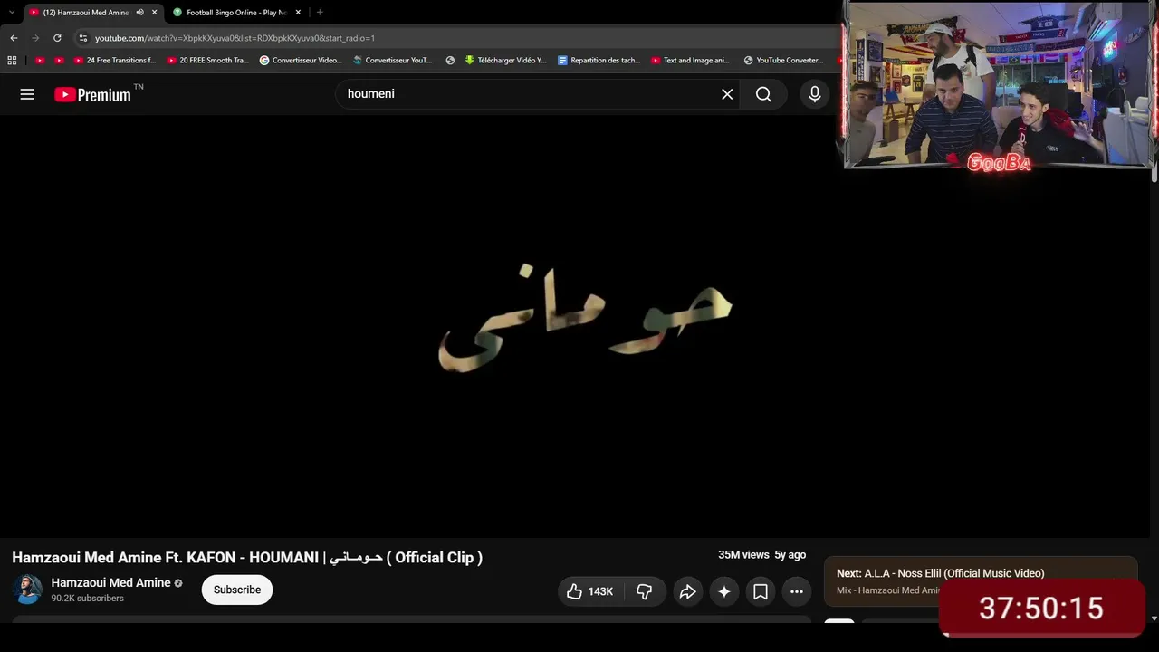The width and height of the screenshot is (1159, 652).
Task: Click the 90.2K subscribers text
Action: (x=87, y=599)
